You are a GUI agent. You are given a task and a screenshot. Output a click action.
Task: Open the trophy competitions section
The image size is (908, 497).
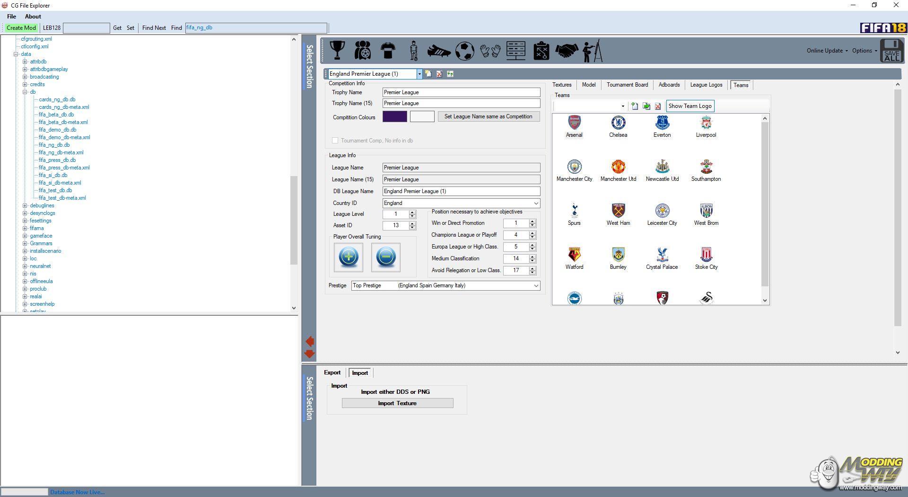337,50
